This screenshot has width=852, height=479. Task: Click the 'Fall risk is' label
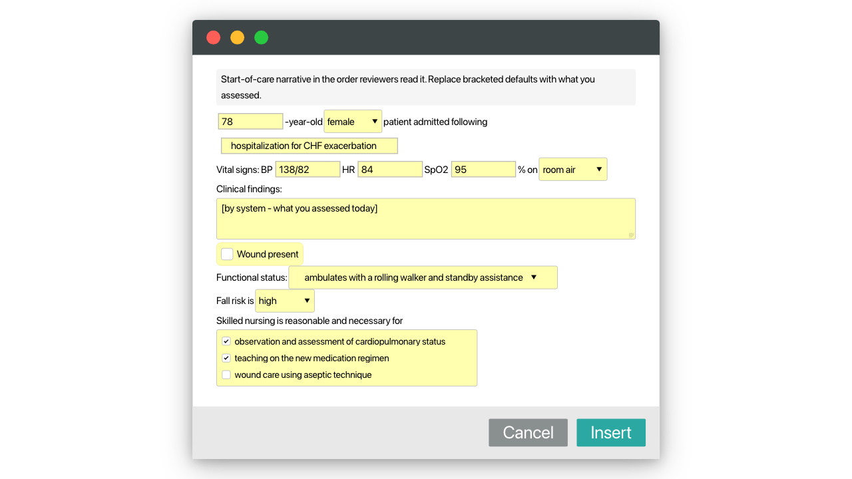pos(235,301)
